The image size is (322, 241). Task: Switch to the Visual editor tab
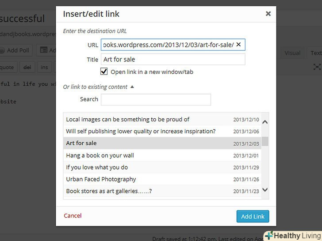tap(292, 53)
